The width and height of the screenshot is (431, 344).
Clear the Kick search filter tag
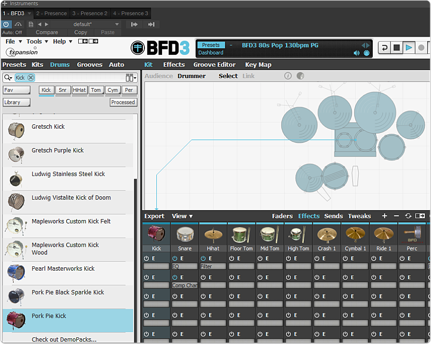[x=31, y=78]
